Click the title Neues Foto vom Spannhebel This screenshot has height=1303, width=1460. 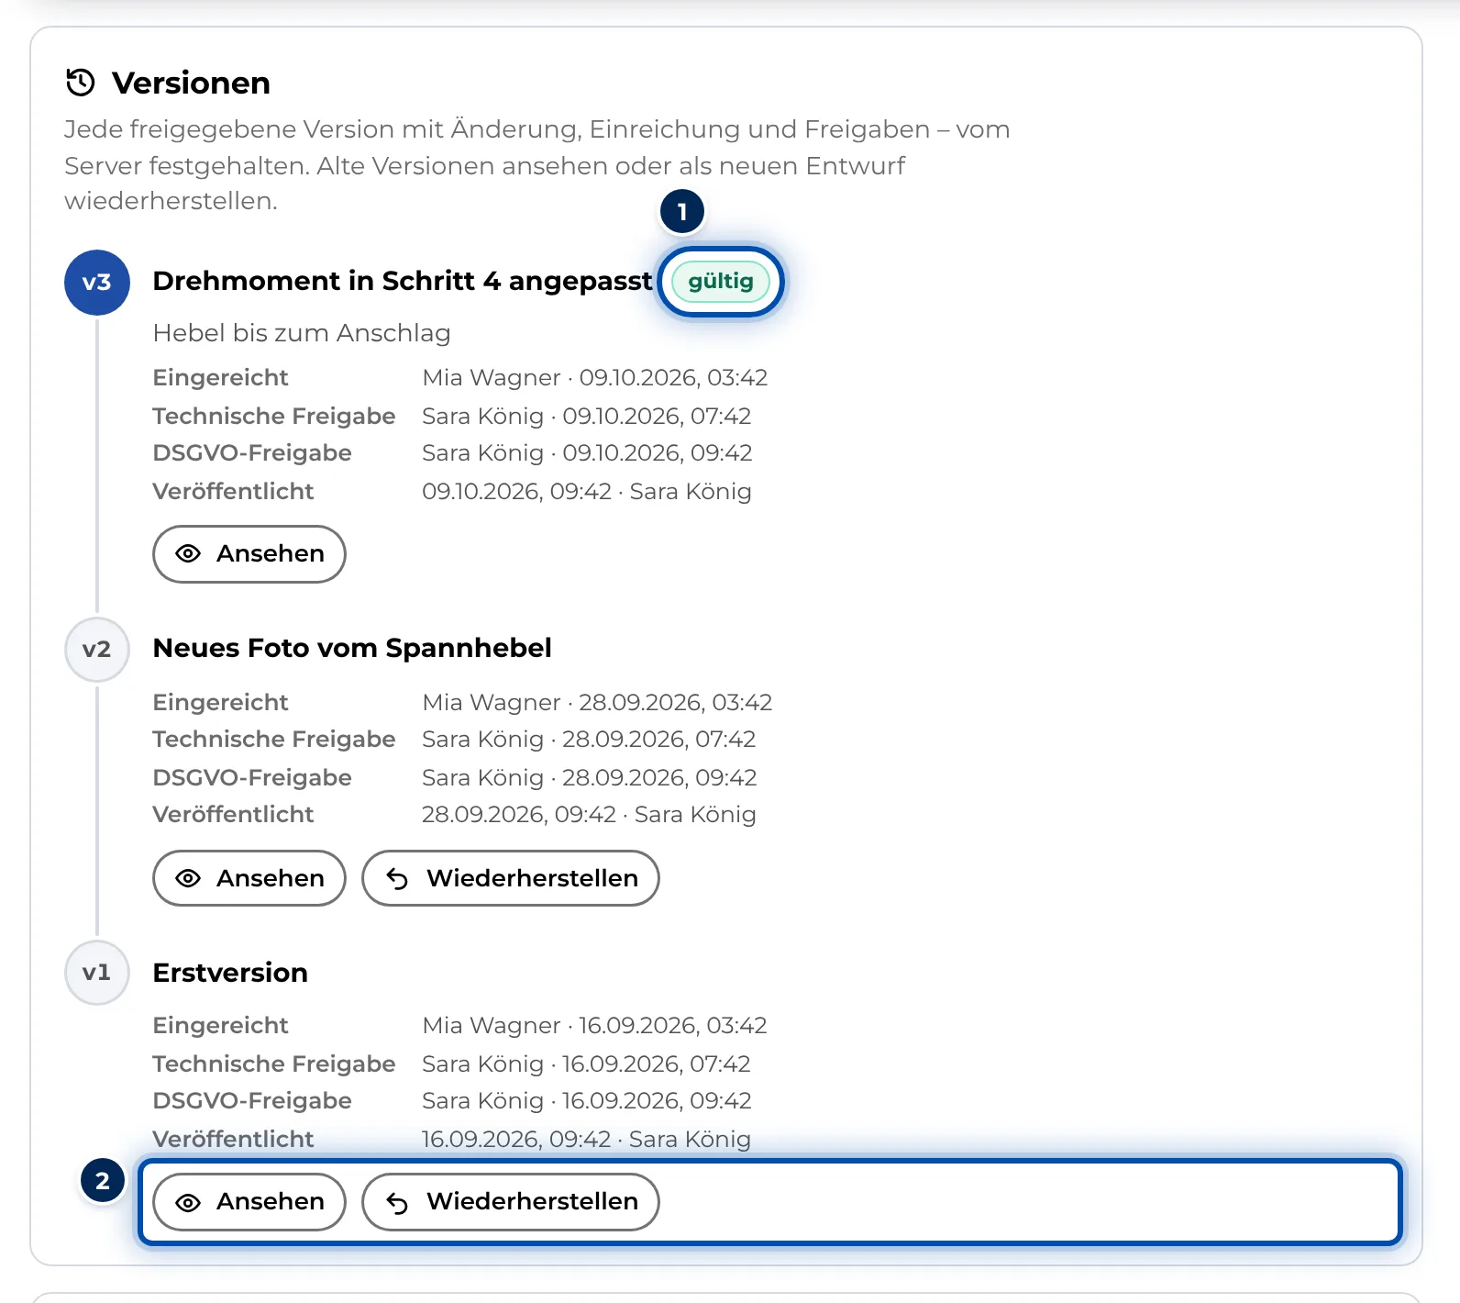click(x=352, y=648)
